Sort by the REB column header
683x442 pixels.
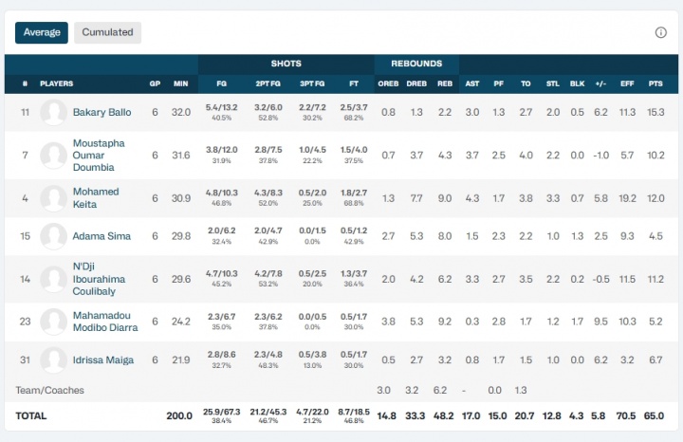coord(443,83)
